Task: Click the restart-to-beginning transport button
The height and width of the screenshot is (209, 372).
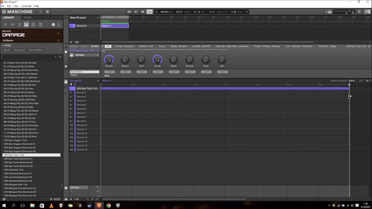Action: click(129, 12)
